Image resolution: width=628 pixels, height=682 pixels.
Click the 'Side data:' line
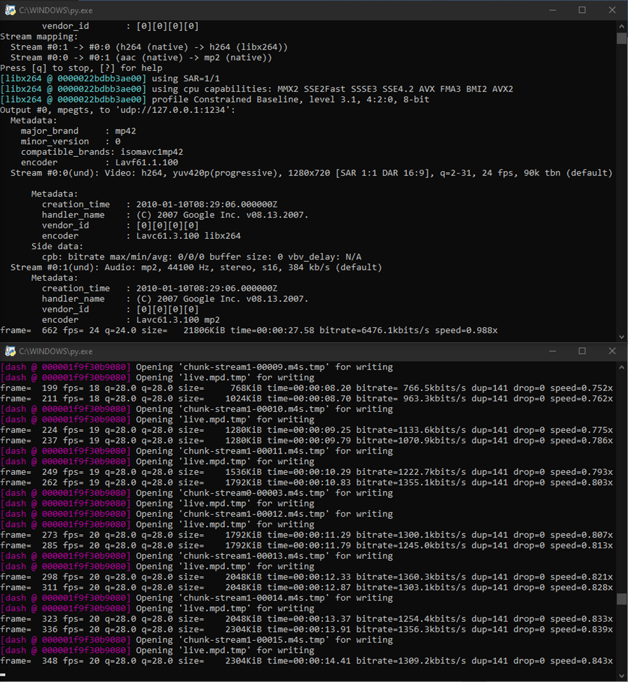(57, 246)
